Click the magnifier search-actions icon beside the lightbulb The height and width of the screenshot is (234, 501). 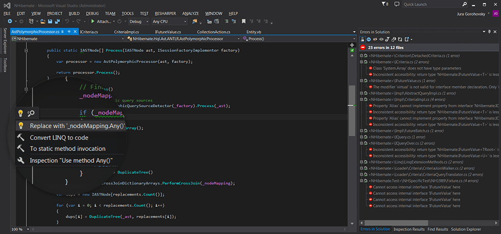pyautogui.click(x=31, y=113)
